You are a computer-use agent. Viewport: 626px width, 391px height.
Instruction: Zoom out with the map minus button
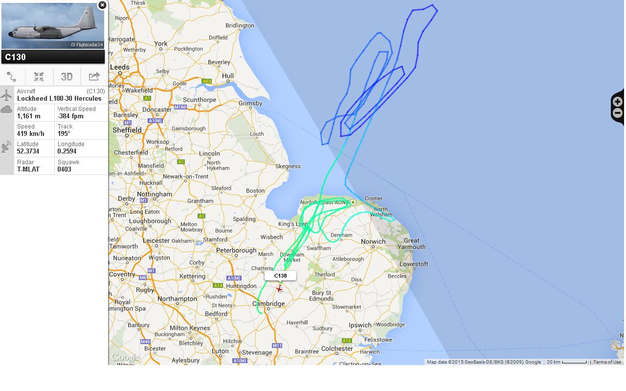pyautogui.click(x=618, y=113)
